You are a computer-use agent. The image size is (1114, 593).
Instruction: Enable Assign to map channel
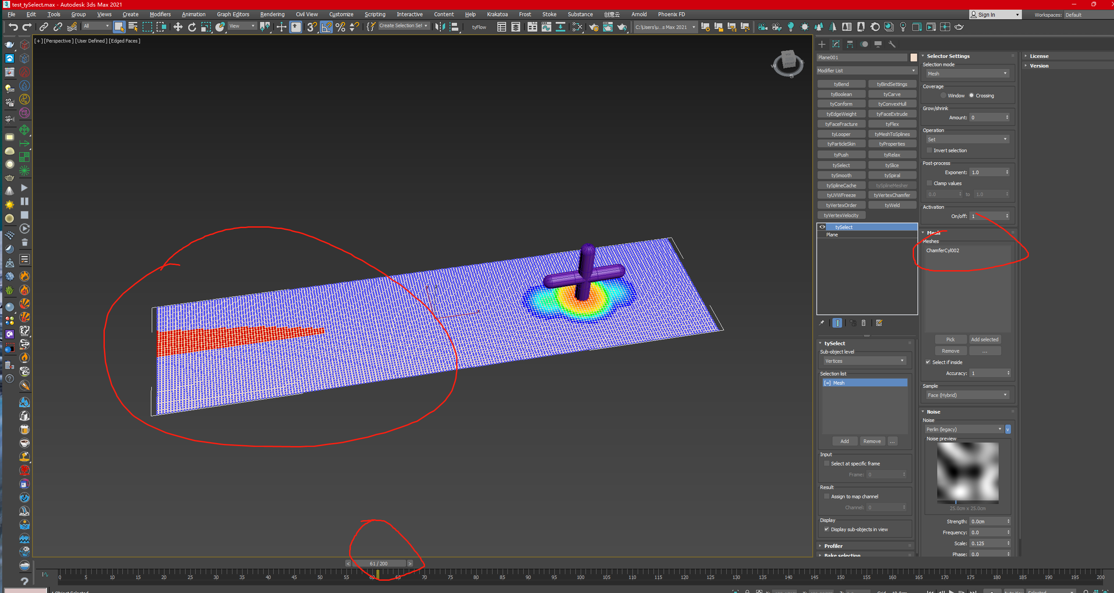pyautogui.click(x=827, y=497)
